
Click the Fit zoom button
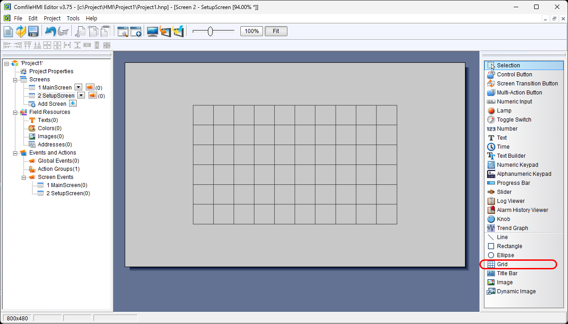[276, 31]
